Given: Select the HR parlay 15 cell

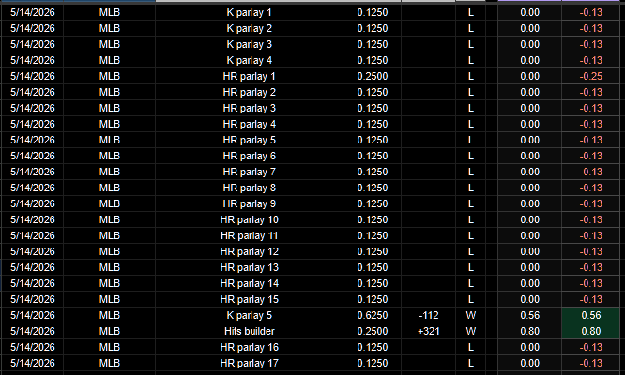Looking at the screenshot, I should point(249,299).
